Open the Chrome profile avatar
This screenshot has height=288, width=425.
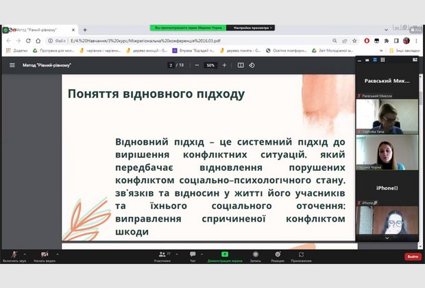tap(406, 40)
